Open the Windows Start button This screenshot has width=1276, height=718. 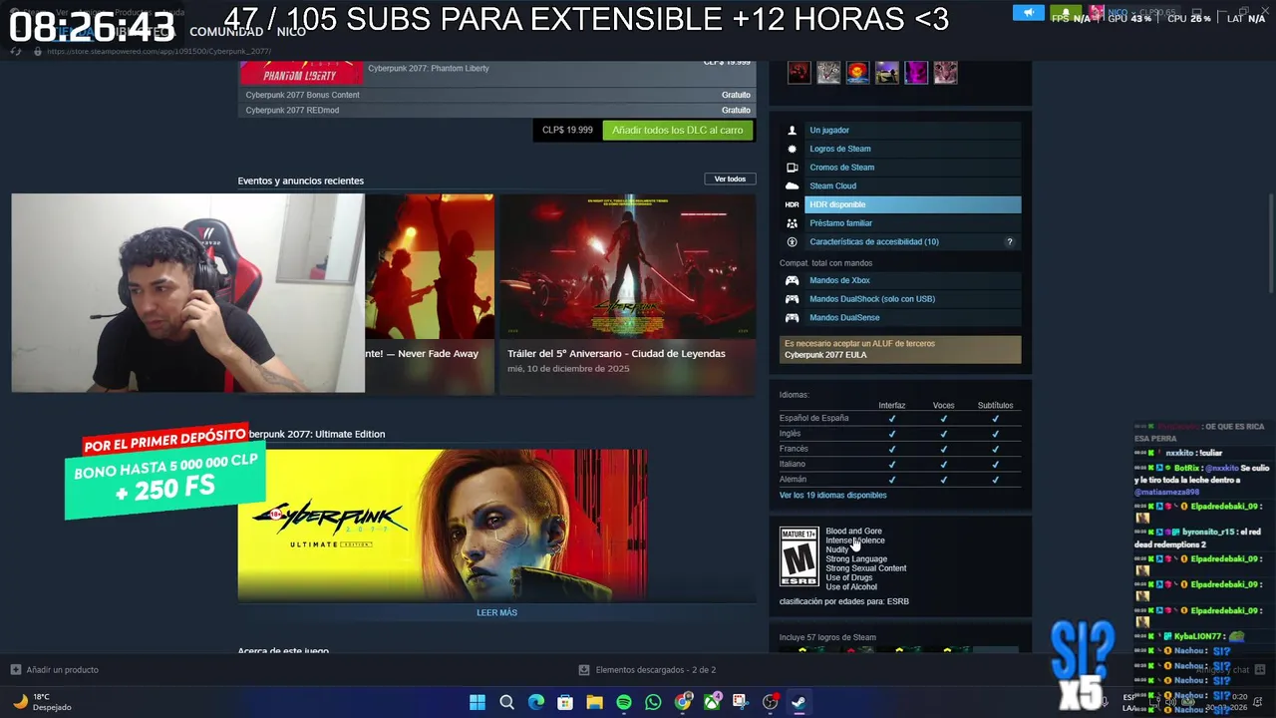click(x=477, y=702)
